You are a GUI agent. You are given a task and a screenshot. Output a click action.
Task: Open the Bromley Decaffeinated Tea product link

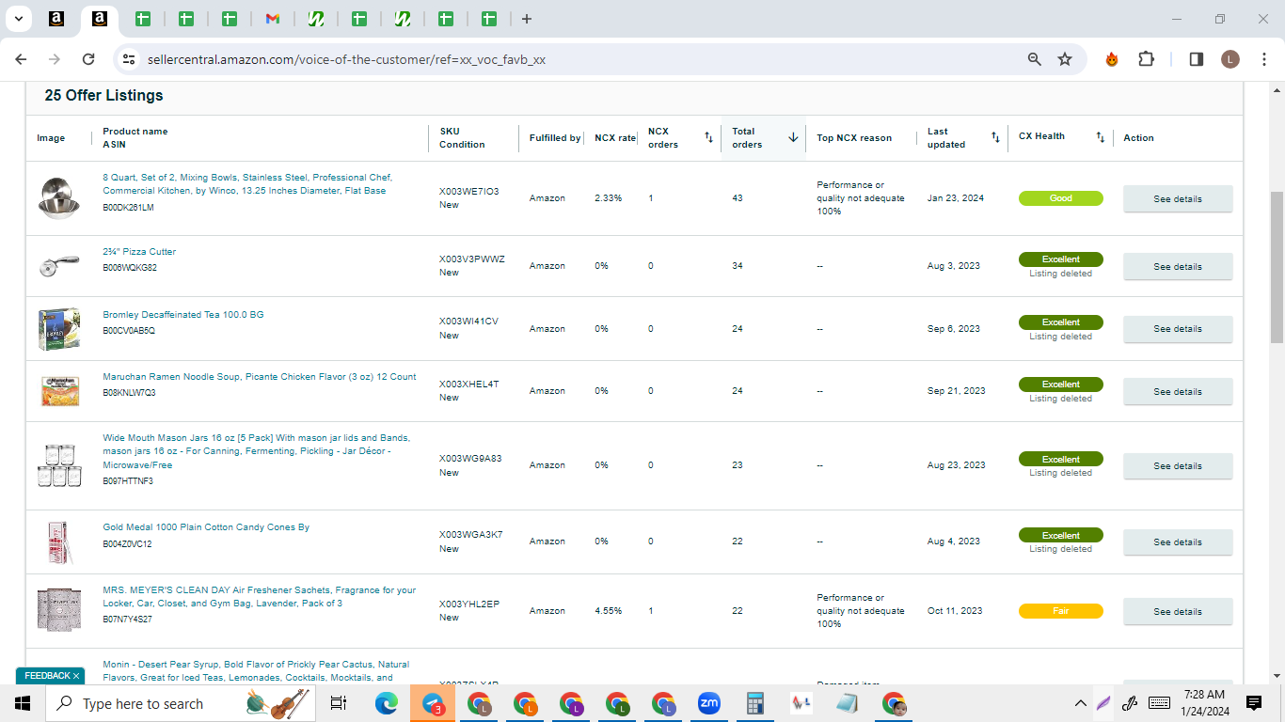(183, 315)
